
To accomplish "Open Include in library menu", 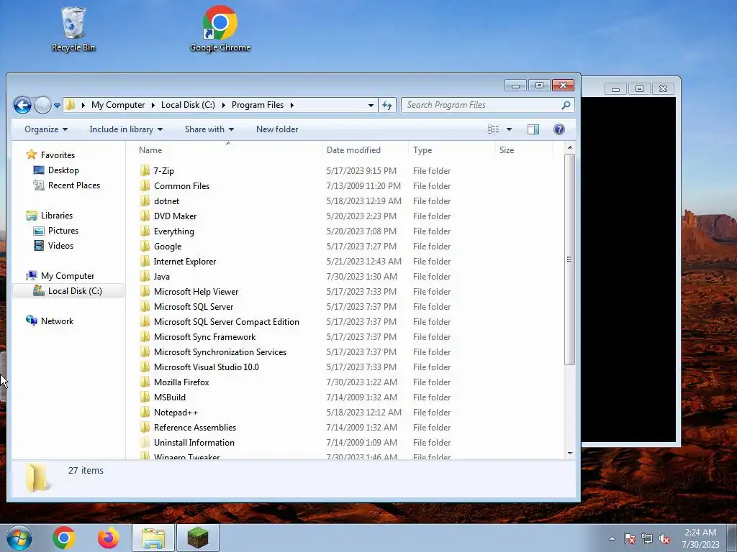I will click(x=126, y=129).
